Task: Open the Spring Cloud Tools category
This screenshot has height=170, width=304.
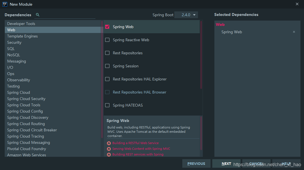Action: click(53, 105)
